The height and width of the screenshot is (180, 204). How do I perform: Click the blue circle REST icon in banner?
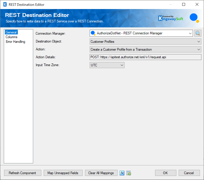coord(194,18)
